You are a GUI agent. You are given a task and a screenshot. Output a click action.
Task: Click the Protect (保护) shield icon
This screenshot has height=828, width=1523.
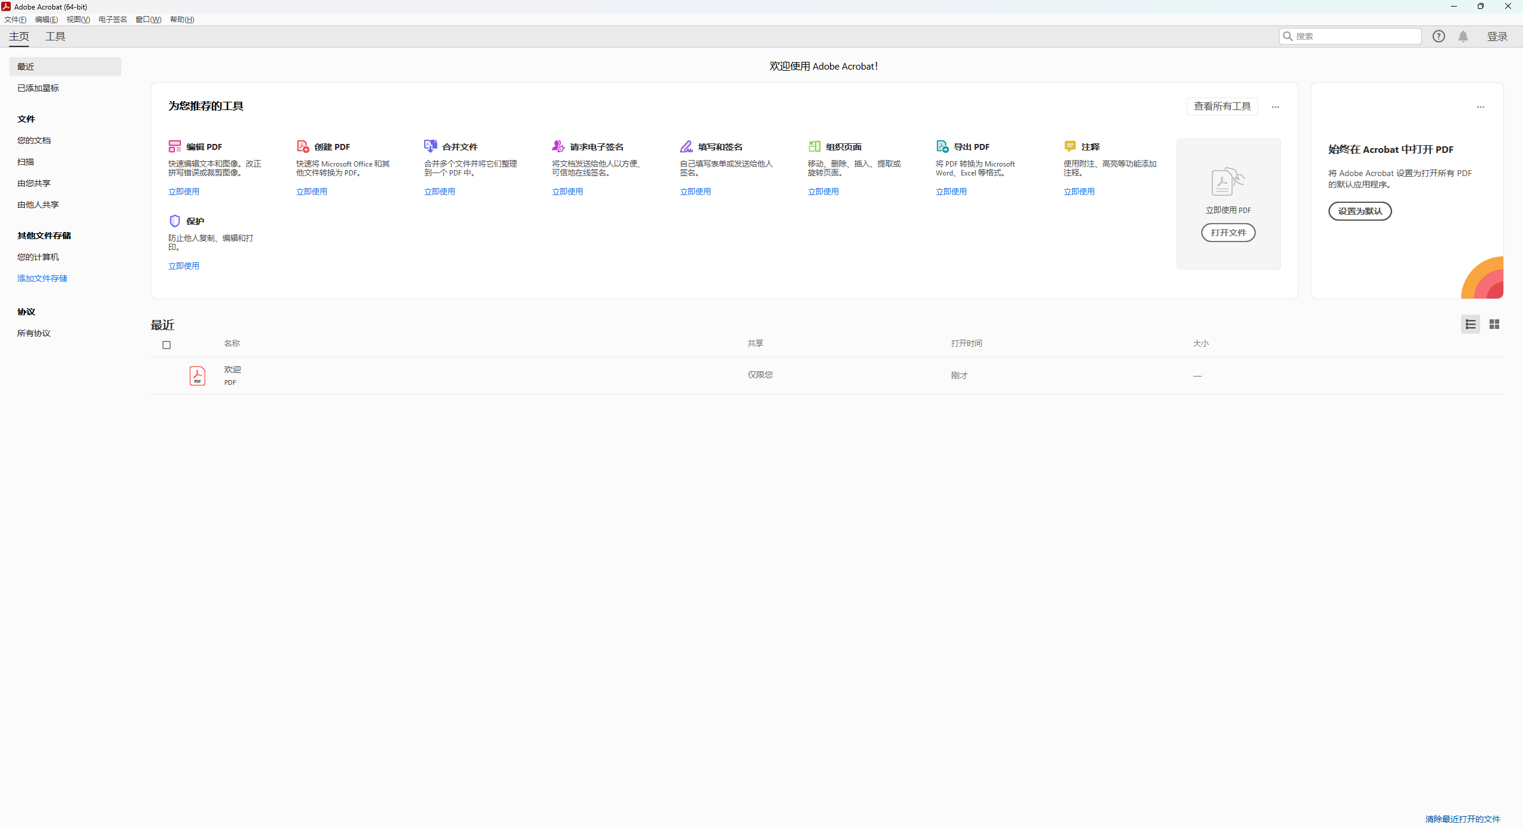pos(175,221)
